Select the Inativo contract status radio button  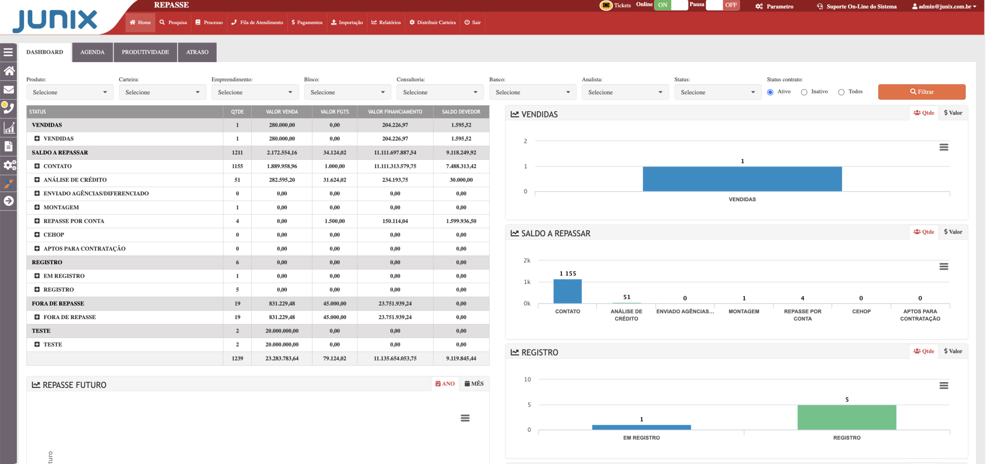click(804, 92)
